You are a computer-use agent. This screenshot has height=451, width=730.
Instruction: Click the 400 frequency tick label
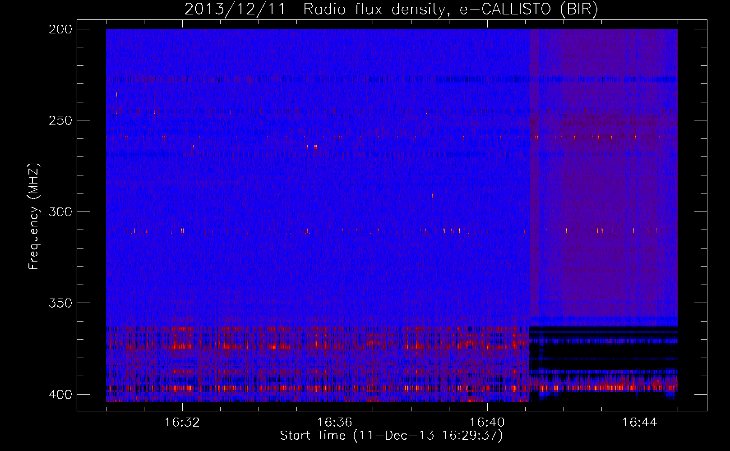pyautogui.click(x=60, y=394)
